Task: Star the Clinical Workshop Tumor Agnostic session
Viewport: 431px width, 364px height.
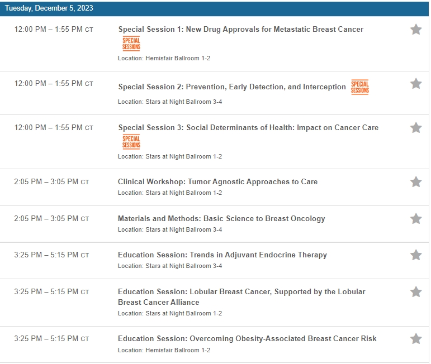Action: coord(416,182)
